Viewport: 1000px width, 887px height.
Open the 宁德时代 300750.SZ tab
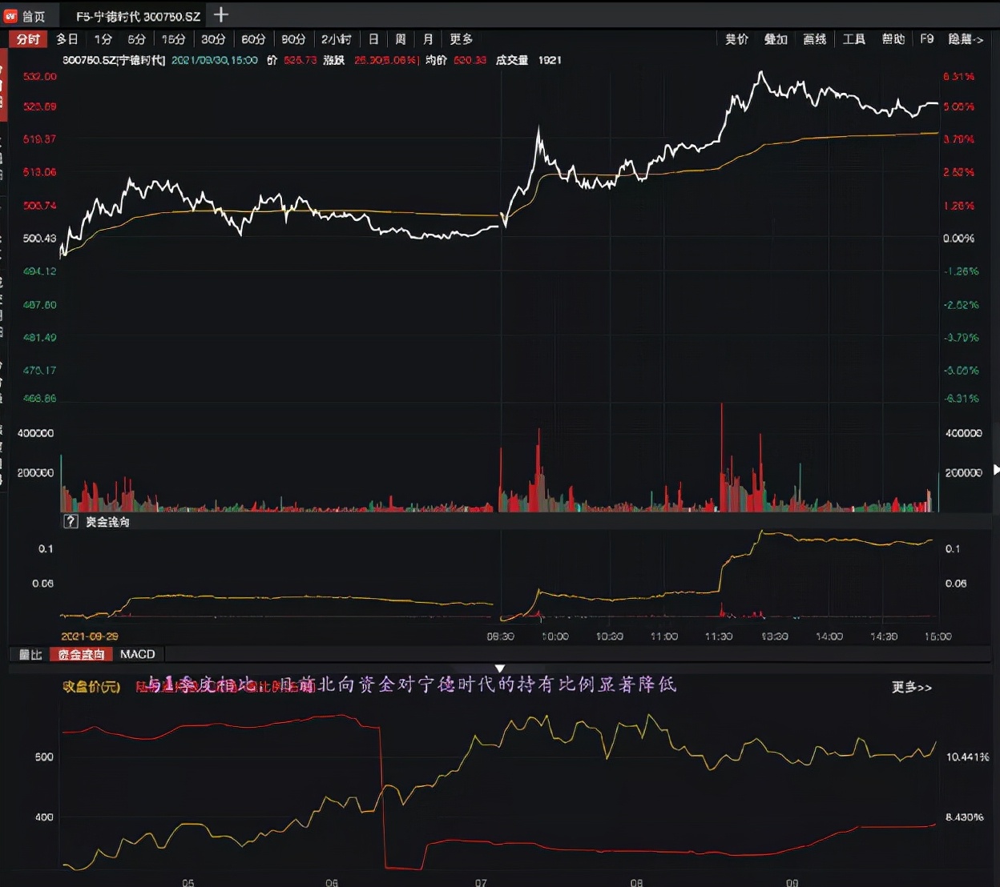click(x=138, y=16)
